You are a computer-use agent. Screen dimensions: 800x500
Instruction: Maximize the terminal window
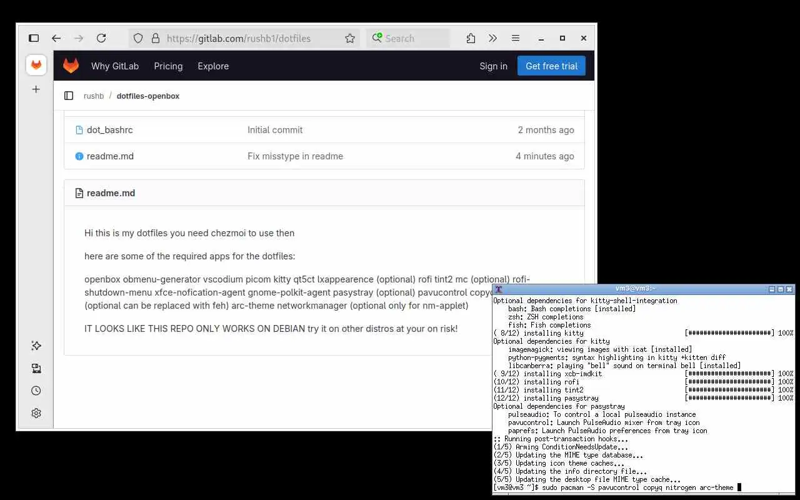(781, 289)
